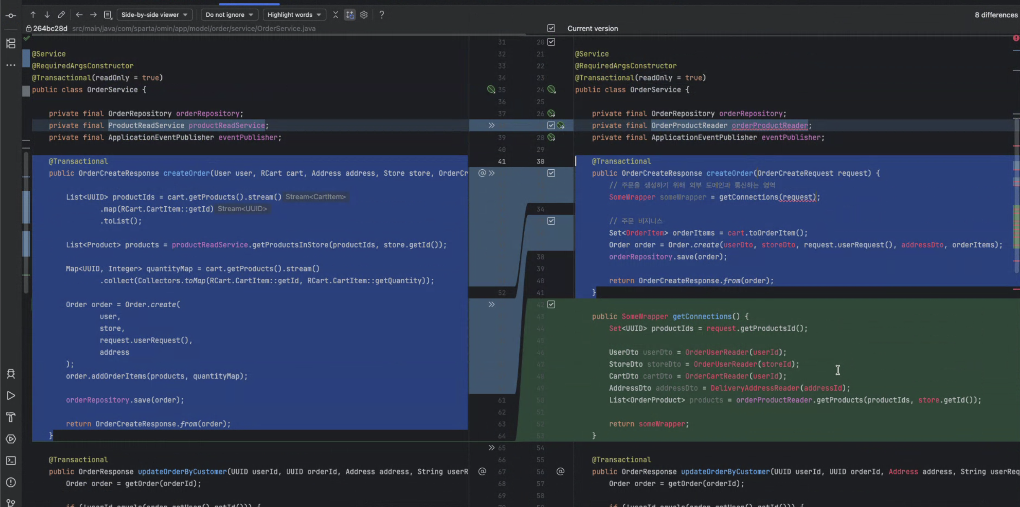
Task: Open Commit tool window in sidebar
Action: tap(11, 16)
